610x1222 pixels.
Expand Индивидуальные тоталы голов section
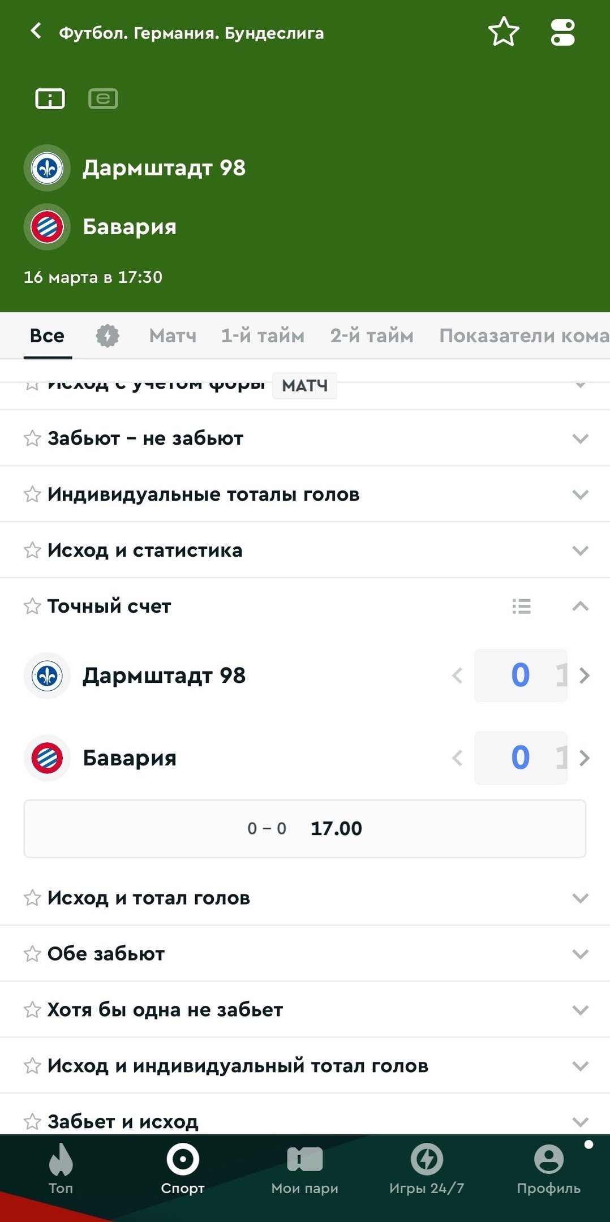click(580, 494)
